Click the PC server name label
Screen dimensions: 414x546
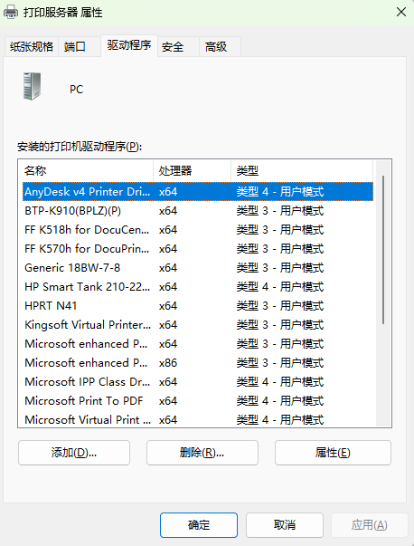[77, 90]
